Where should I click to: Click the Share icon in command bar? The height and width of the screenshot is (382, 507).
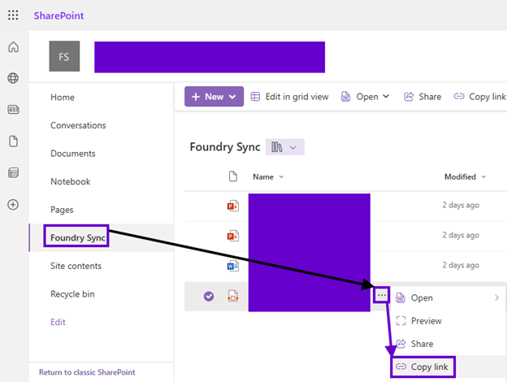pyautogui.click(x=409, y=97)
